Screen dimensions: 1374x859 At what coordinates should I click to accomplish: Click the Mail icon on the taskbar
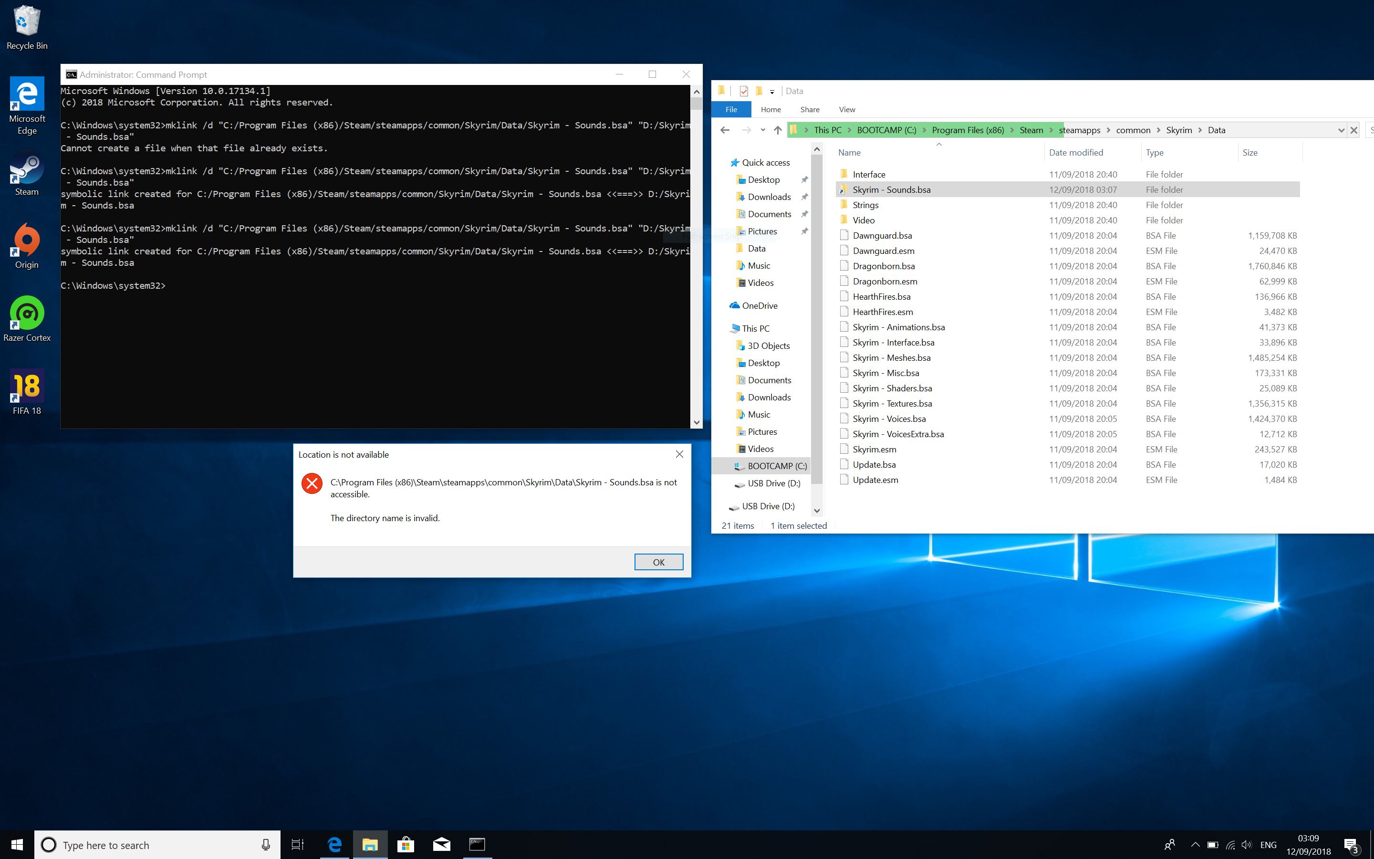441,844
